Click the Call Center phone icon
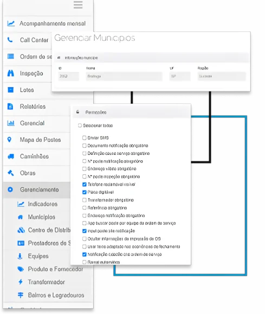This screenshot has width=265, height=314. click(10, 40)
